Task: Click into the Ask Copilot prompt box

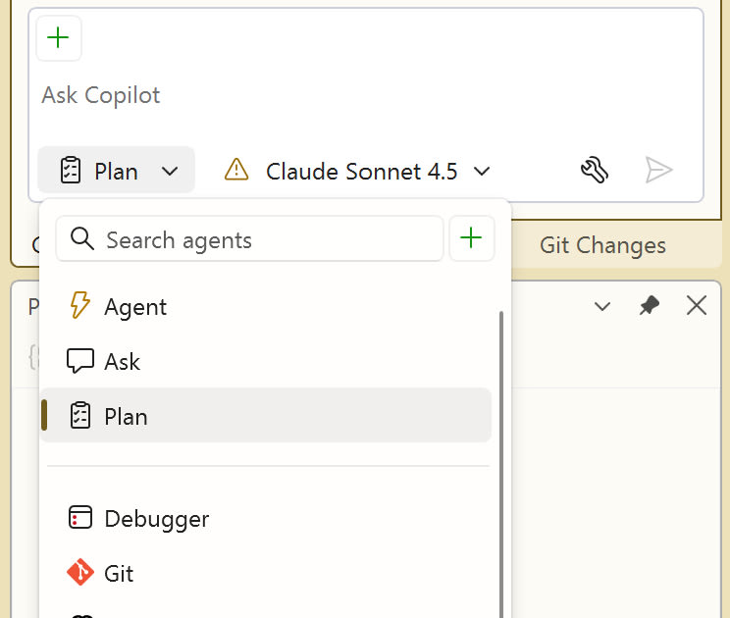Action: pyautogui.click(x=365, y=95)
